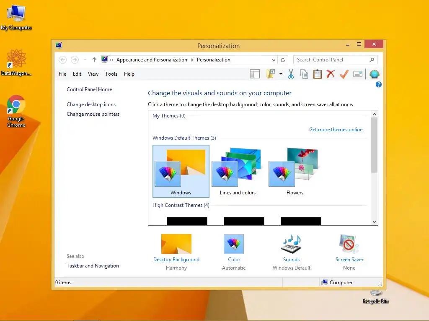The image size is (429, 321).
Task: Refresh the address bar location
Action: point(283,60)
